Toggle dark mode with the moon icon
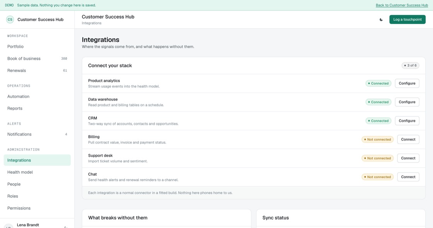This screenshot has height=228, width=433. coord(381,20)
